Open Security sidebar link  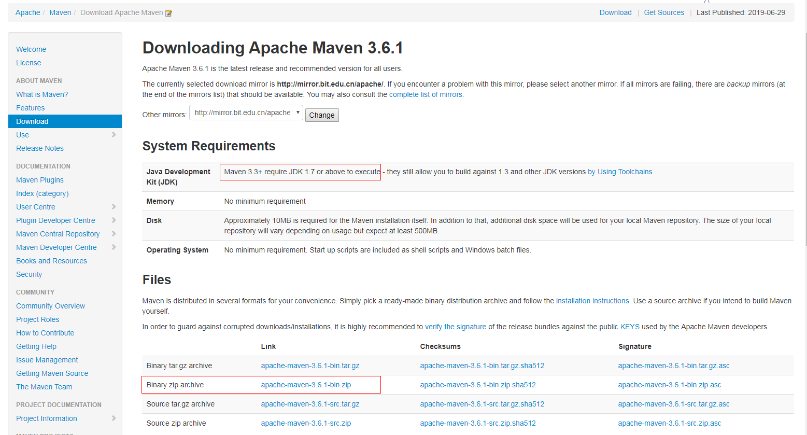tap(29, 274)
